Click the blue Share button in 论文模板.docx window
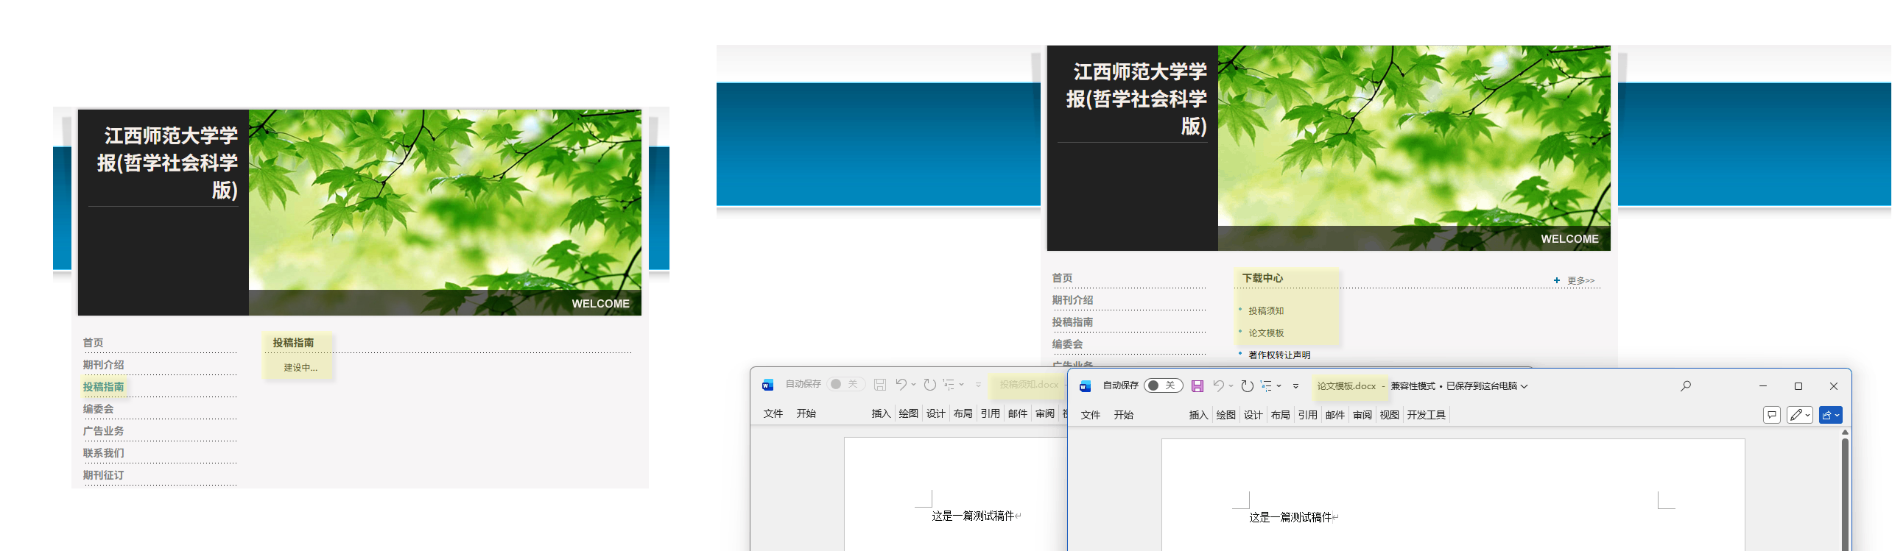This screenshot has height=551, width=1892. point(1830,415)
